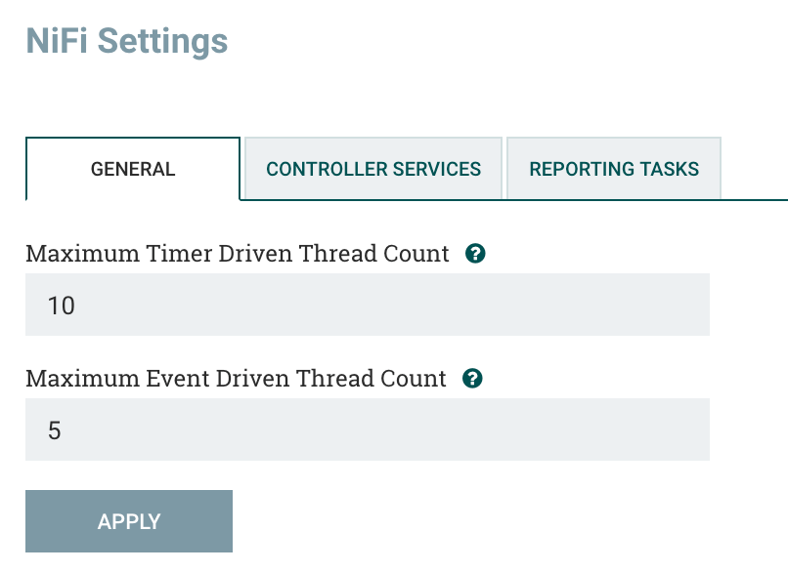Click the word NiFi in the page title
788x572 pixels.
[57, 41]
